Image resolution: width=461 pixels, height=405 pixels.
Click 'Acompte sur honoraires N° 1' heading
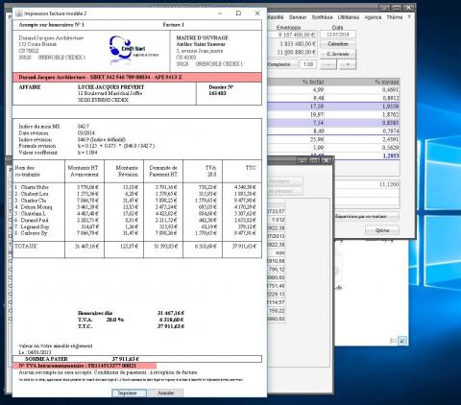tap(51, 25)
